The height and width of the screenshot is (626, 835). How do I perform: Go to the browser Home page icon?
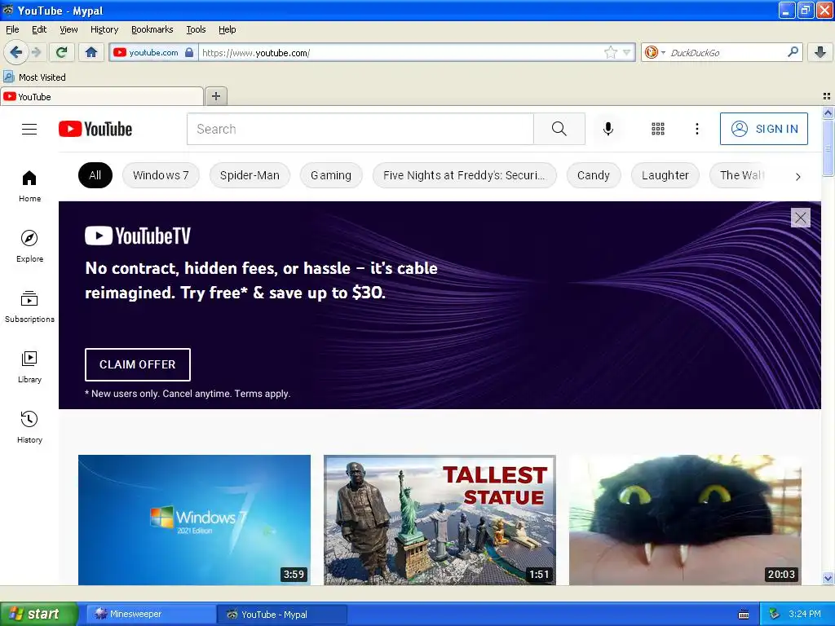(91, 52)
